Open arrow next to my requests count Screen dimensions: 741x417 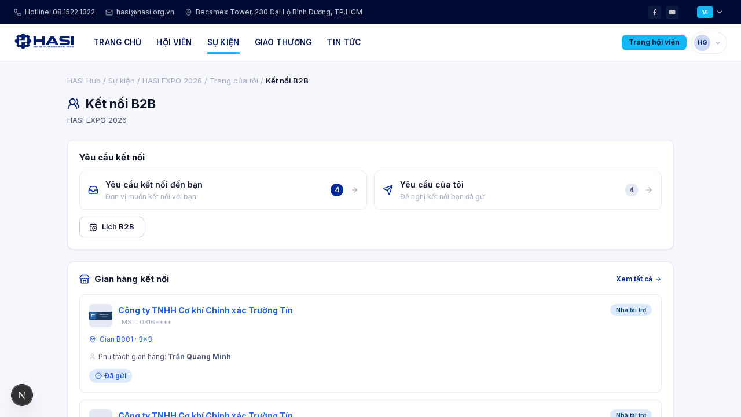pyautogui.click(x=649, y=190)
